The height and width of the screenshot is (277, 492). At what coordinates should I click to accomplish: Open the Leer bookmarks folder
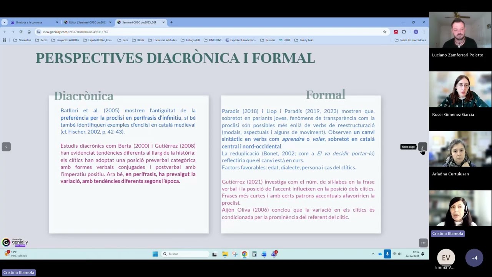coord(123,40)
